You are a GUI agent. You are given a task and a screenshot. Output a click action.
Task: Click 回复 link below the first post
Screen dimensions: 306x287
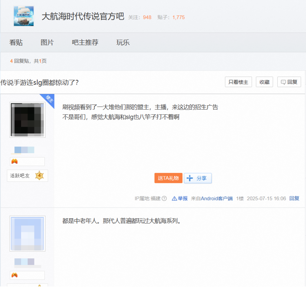[294, 198]
